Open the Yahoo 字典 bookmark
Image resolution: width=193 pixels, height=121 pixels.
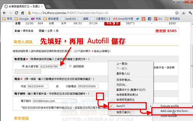tap(36, 19)
